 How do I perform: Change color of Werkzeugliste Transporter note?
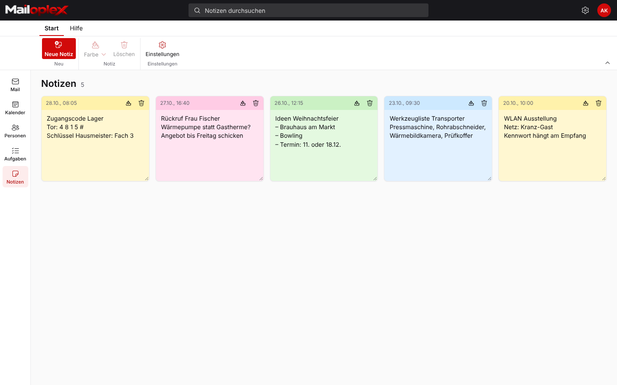coord(471,103)
